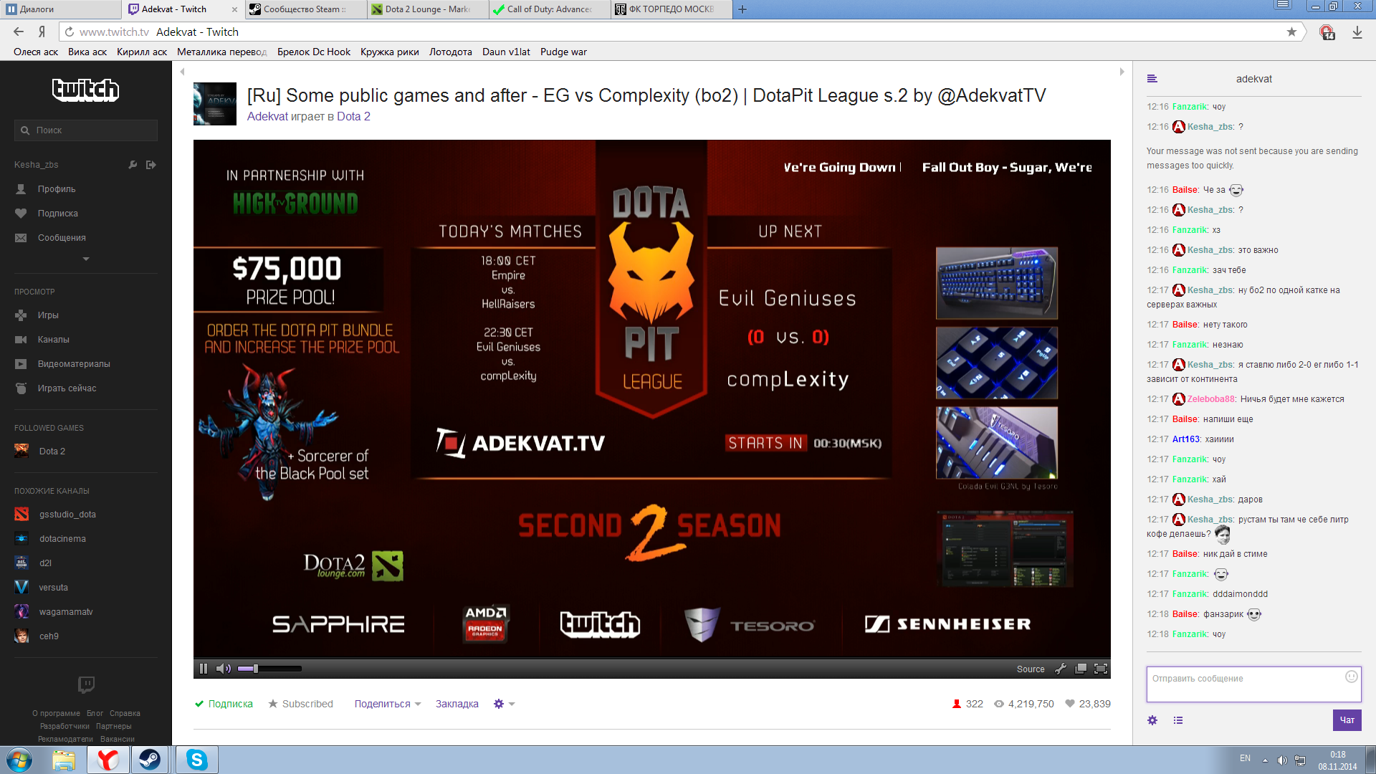The height and width of the screenshot is (774, 1376).
Task: Open Профиль in the sidebar
Action: point(57,189)
